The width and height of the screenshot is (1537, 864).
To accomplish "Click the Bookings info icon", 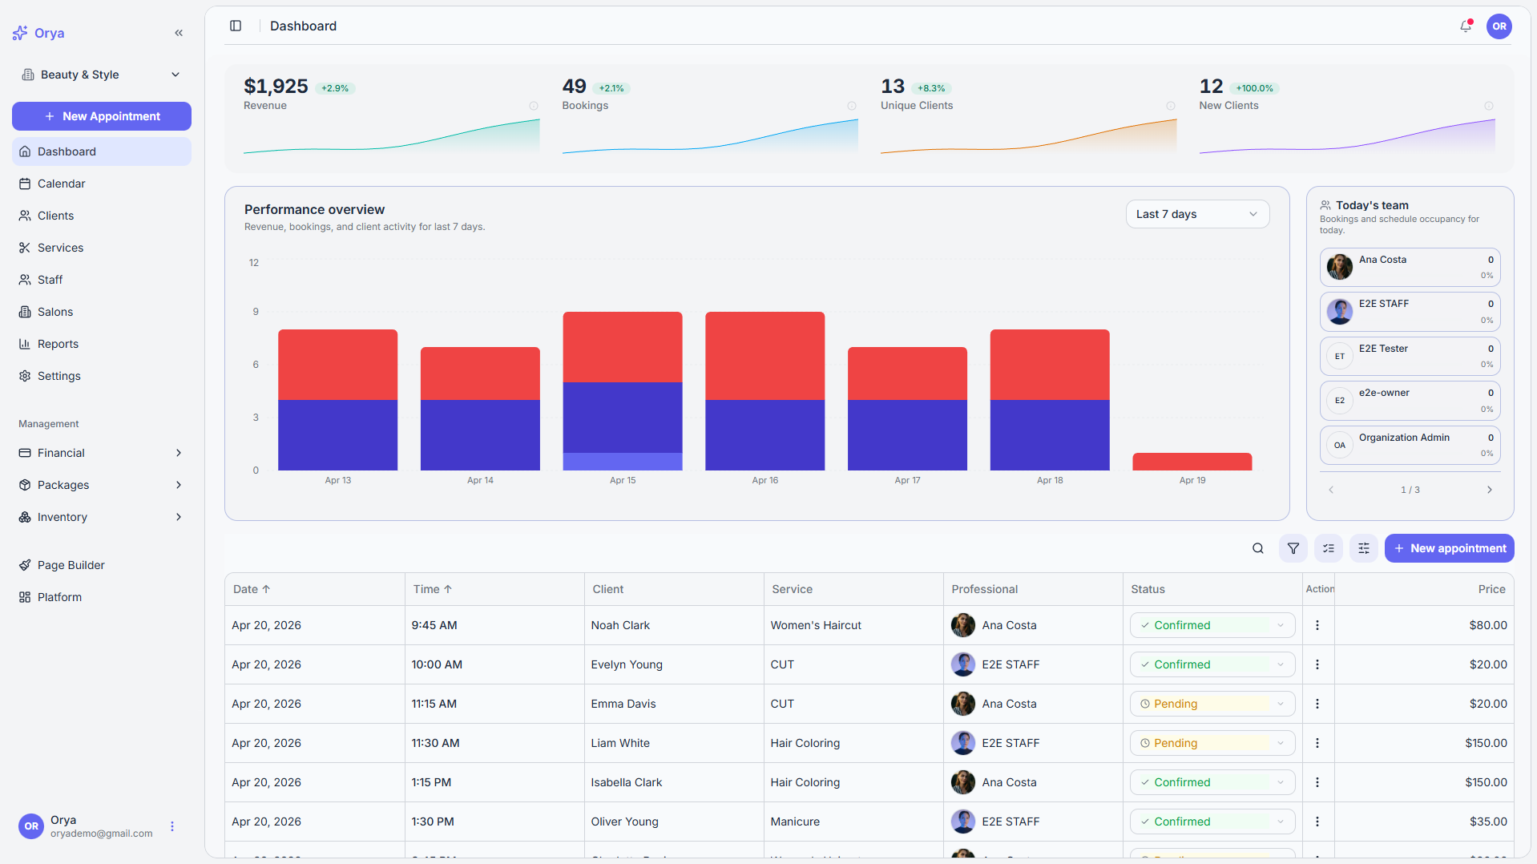I will point(852,106).
